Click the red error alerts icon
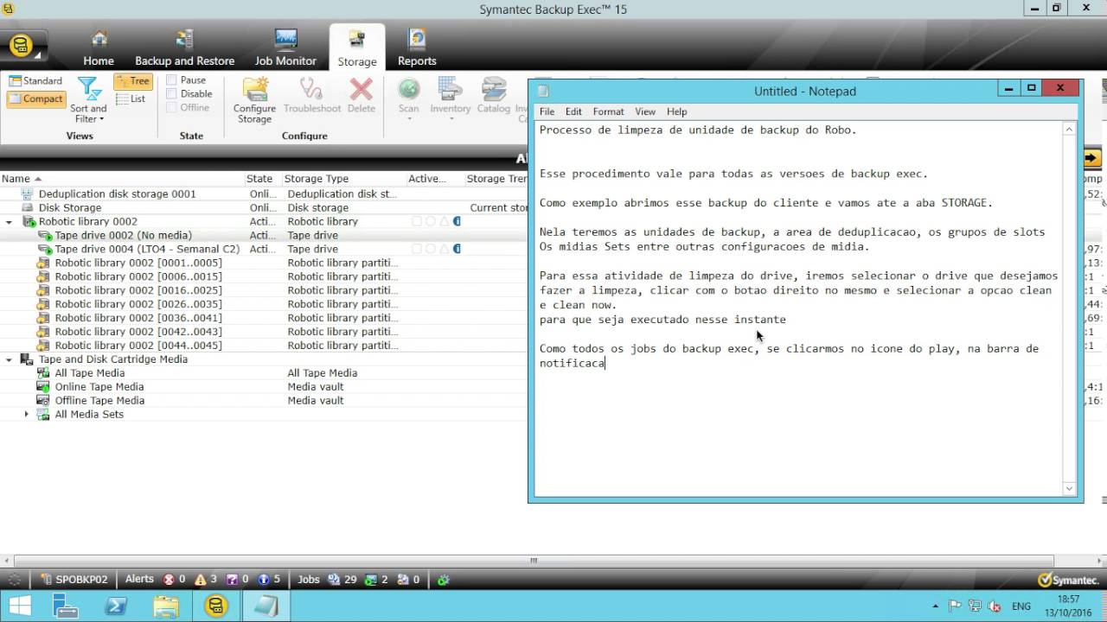 tap(169, 580)
